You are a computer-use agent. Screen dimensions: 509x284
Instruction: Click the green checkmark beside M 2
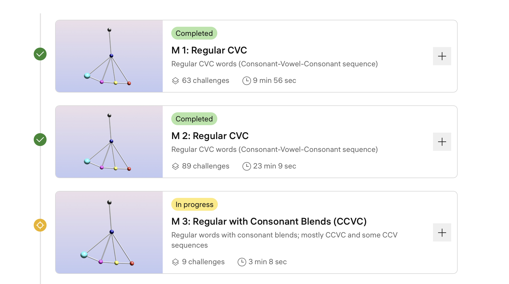tap(40, 140)
